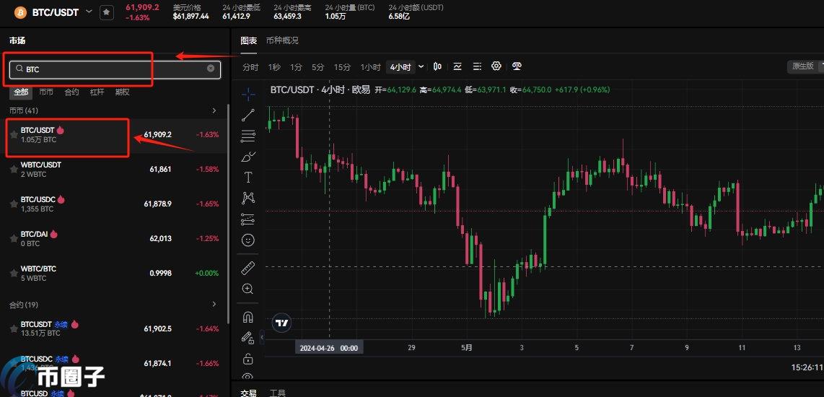Open chart settings gear icon
824x397 pixels.
496,66
